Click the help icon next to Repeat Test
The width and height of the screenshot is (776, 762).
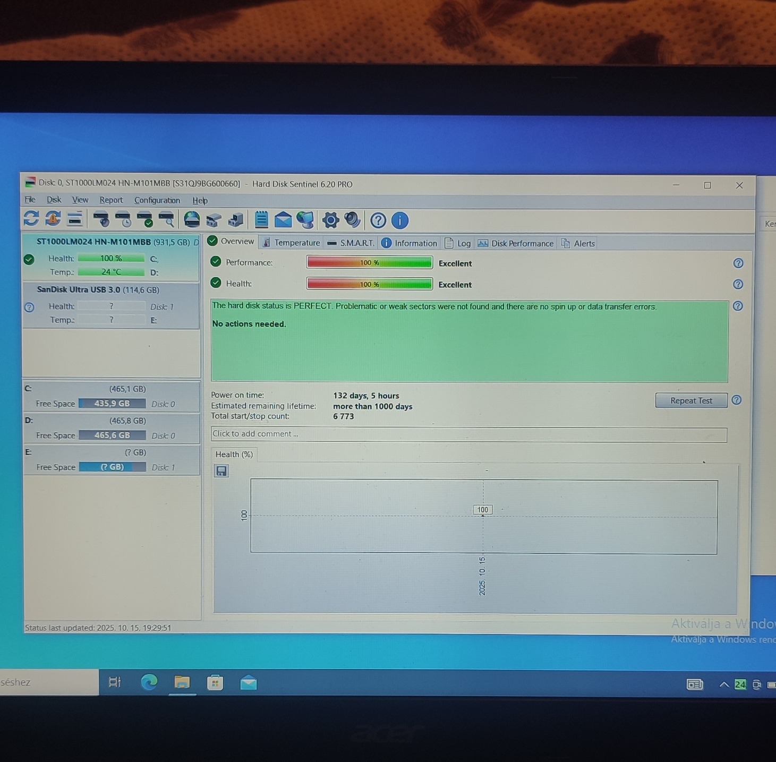[x=737, y=400]
